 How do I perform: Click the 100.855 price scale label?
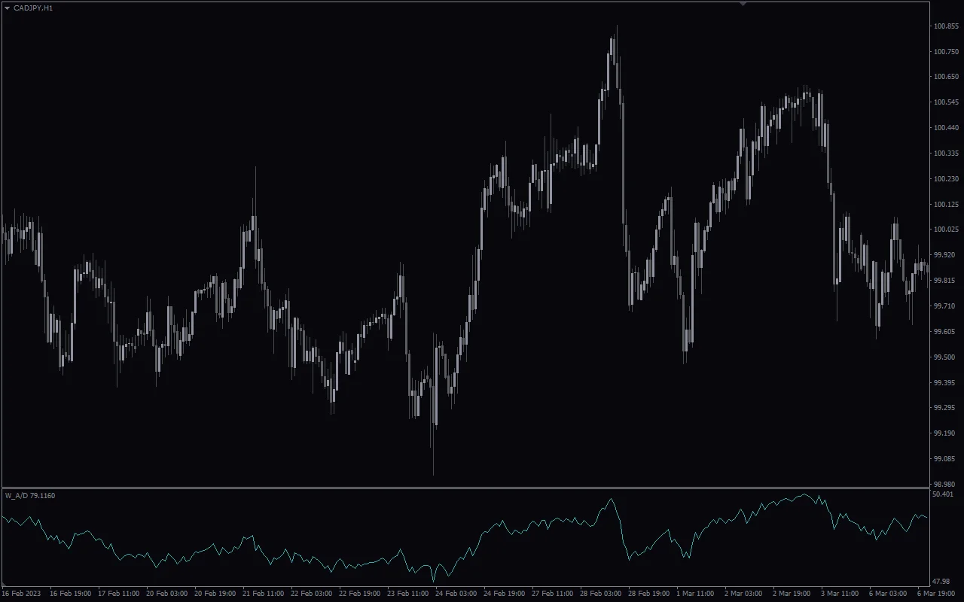[945, 26]
